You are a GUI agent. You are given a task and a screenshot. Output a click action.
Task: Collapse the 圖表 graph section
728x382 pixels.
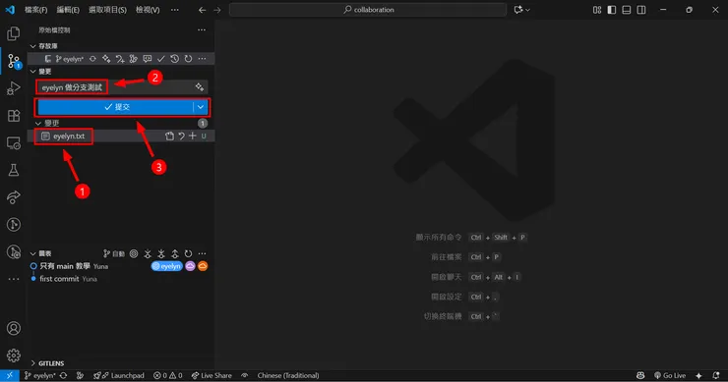(33, 253)
